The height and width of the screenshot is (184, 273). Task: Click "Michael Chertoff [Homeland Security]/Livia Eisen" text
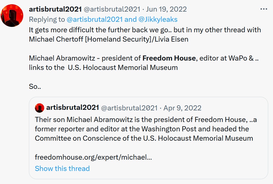109,39
